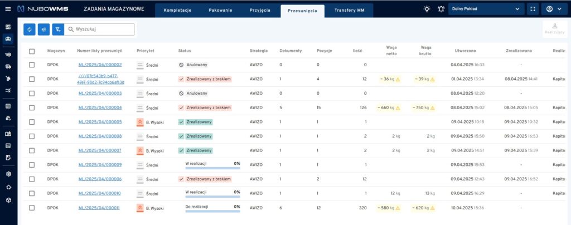Screen dimensions: 571x225
Task: Open the filter settings button
Action: (44, 30)
